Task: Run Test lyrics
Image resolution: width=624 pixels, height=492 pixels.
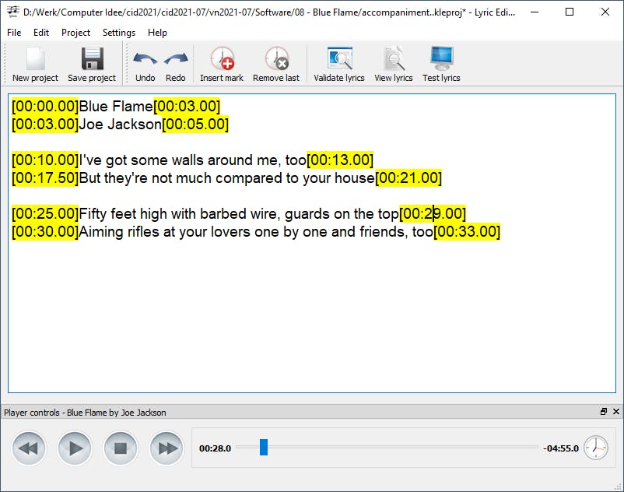Action: click(x=441, y=64)
